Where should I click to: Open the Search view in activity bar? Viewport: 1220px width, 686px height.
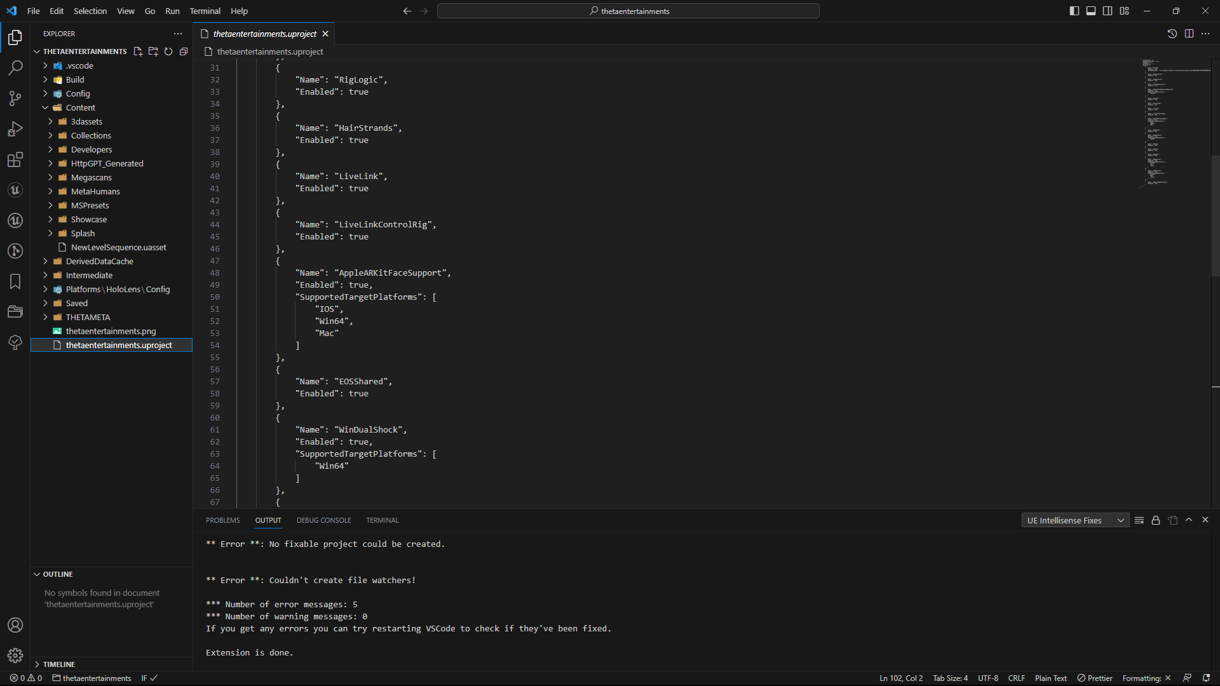(15, 68)
